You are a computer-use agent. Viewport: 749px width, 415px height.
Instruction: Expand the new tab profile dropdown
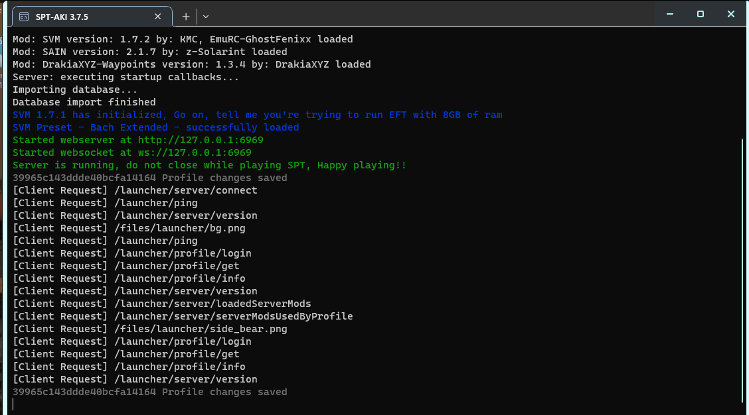[x=206, y=17]
